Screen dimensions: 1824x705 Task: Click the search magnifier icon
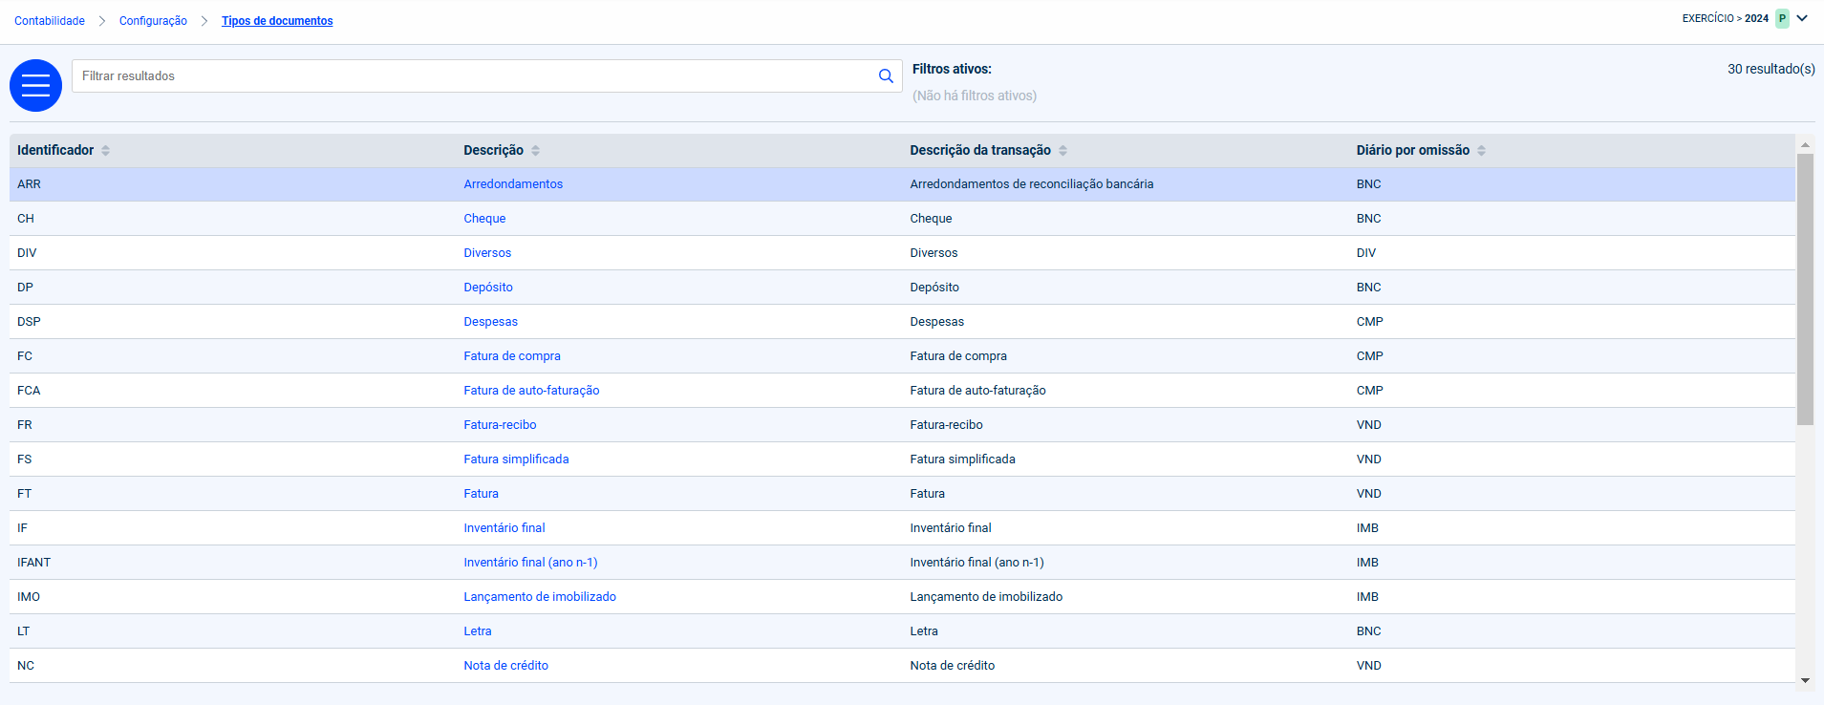(x=886, y=76)
